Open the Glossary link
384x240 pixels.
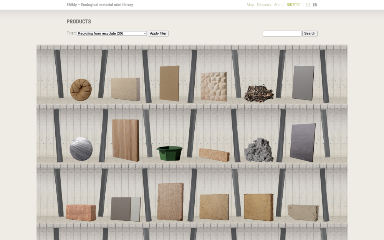264,5
